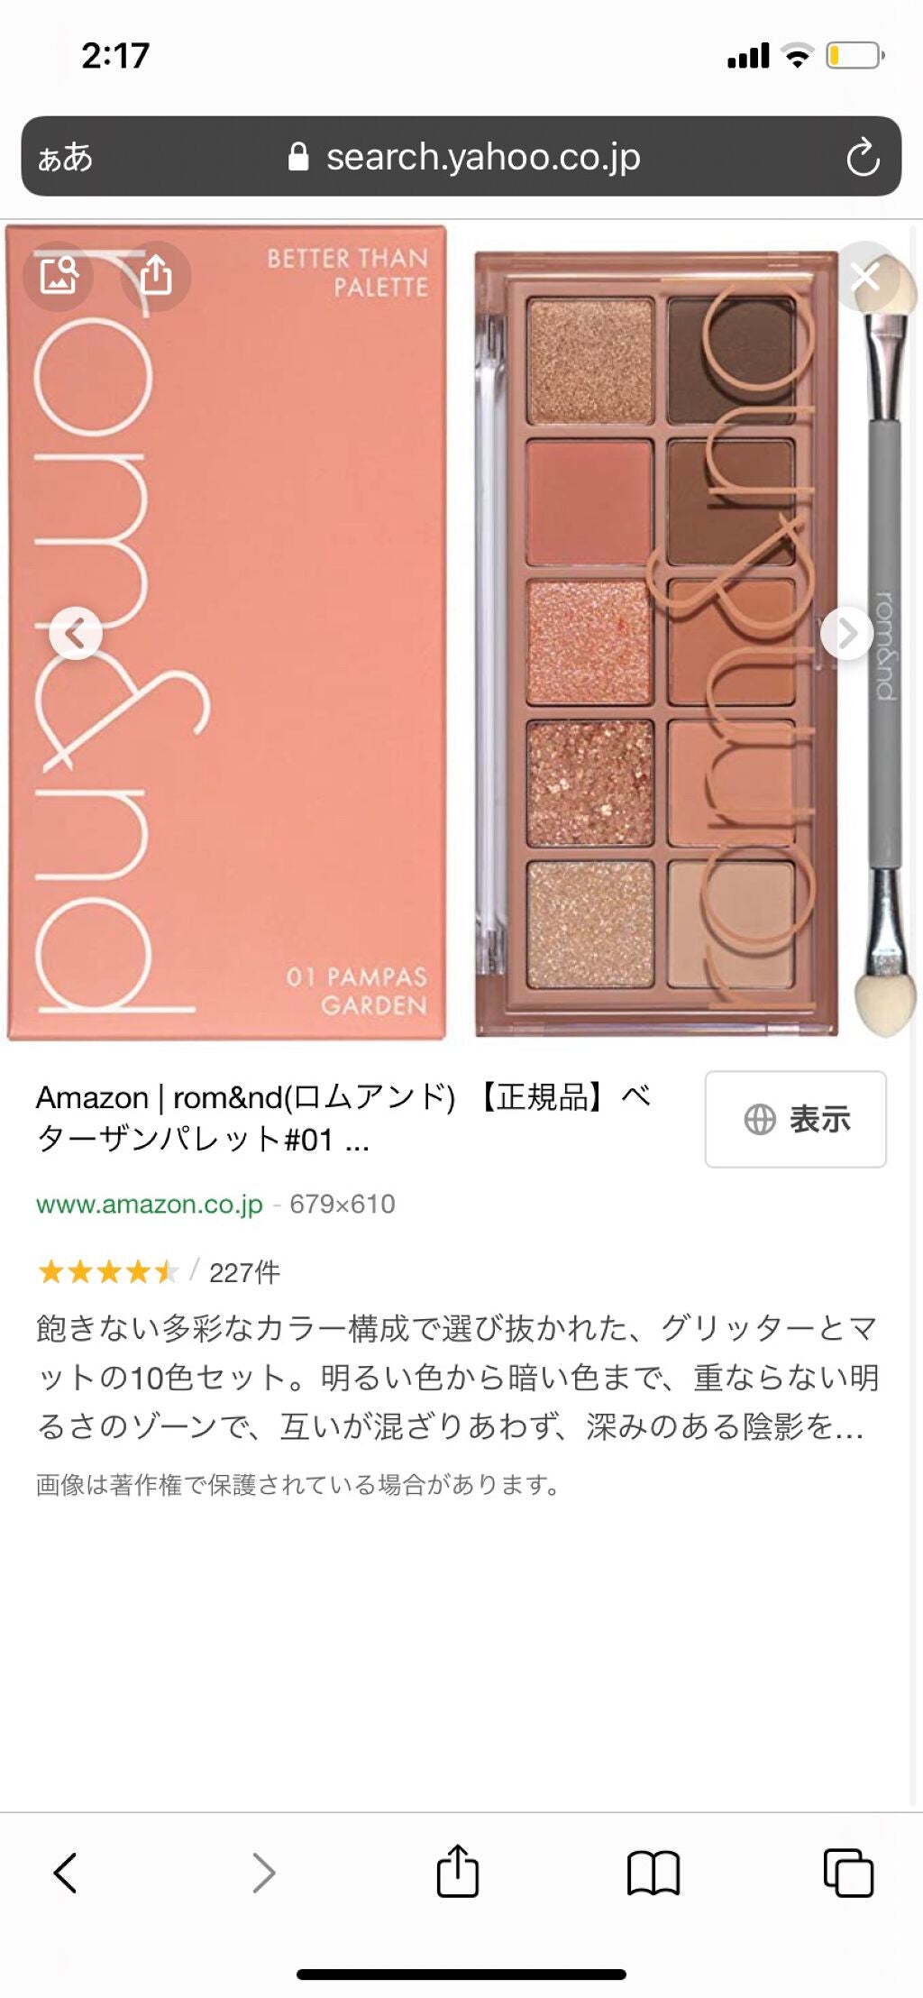The image size is (923, 1998).
Task: Click the 表示 button
Action: coord(796,1119)
